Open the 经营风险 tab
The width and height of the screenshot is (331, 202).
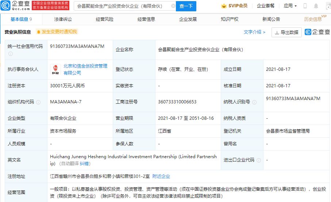tap(104, 19)
